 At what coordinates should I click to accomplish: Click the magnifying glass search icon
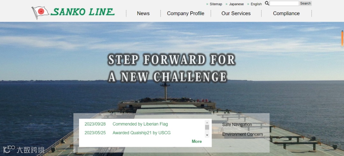[x=267, y=3]
